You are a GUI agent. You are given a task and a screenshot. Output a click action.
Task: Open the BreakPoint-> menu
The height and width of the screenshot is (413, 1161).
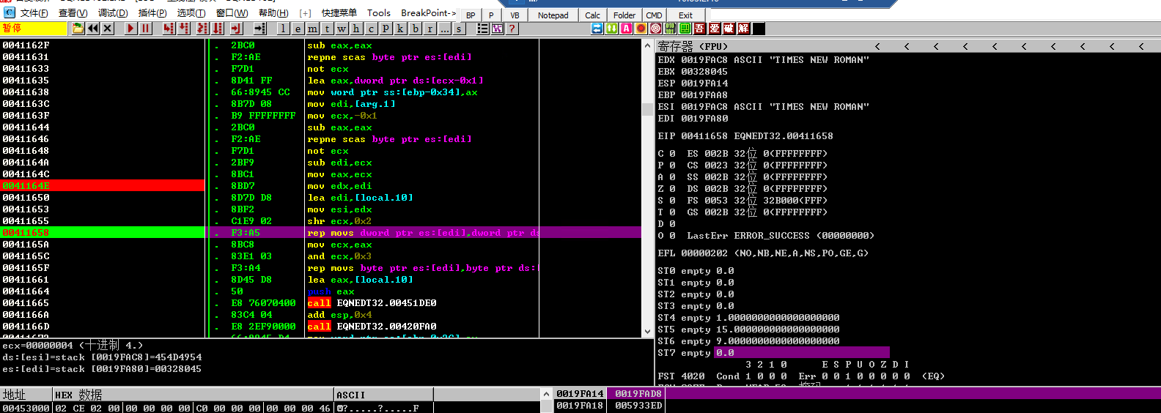point(428,13)
